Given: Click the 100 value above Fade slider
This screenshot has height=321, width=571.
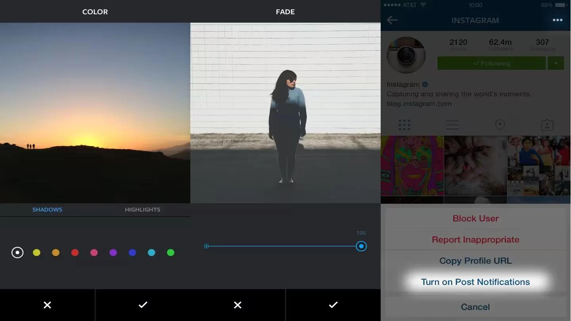Looking at the screenshot, I should pyautogui.click(x=361, y=233).
